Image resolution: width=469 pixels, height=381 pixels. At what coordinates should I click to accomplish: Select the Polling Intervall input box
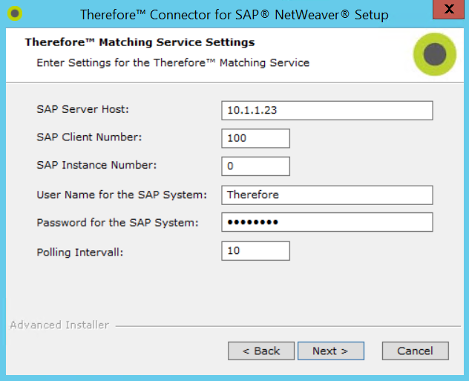(x=255, y=251)
